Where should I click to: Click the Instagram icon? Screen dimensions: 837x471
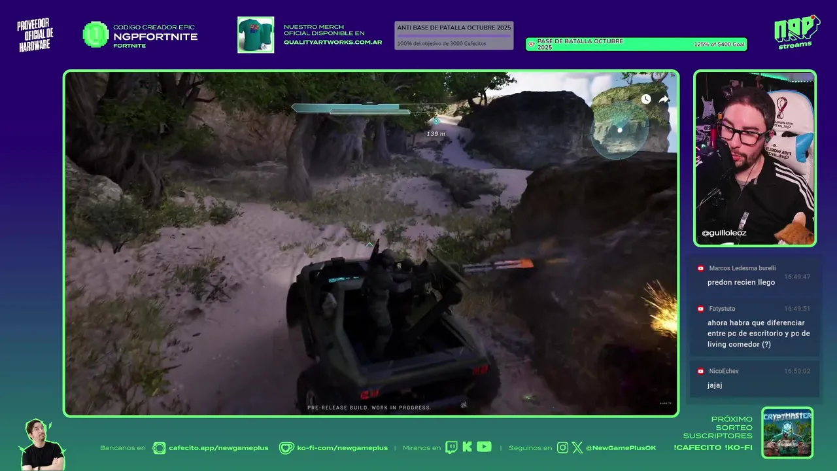562,447
